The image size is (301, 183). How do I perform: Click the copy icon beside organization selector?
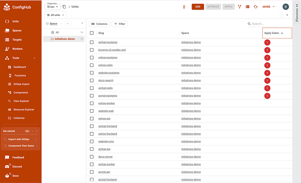(64, 7)
